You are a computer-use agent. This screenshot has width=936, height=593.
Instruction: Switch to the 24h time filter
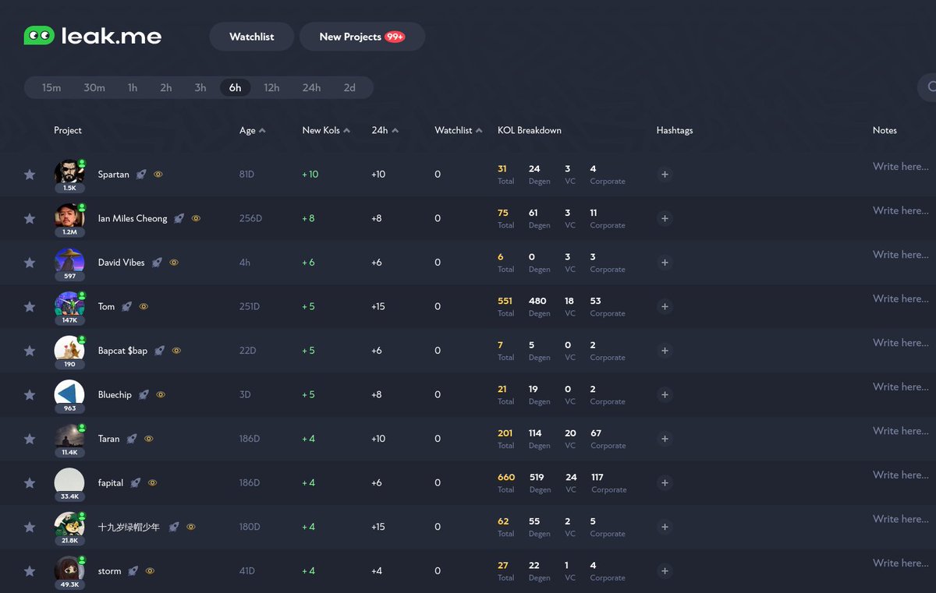[311, 87]
